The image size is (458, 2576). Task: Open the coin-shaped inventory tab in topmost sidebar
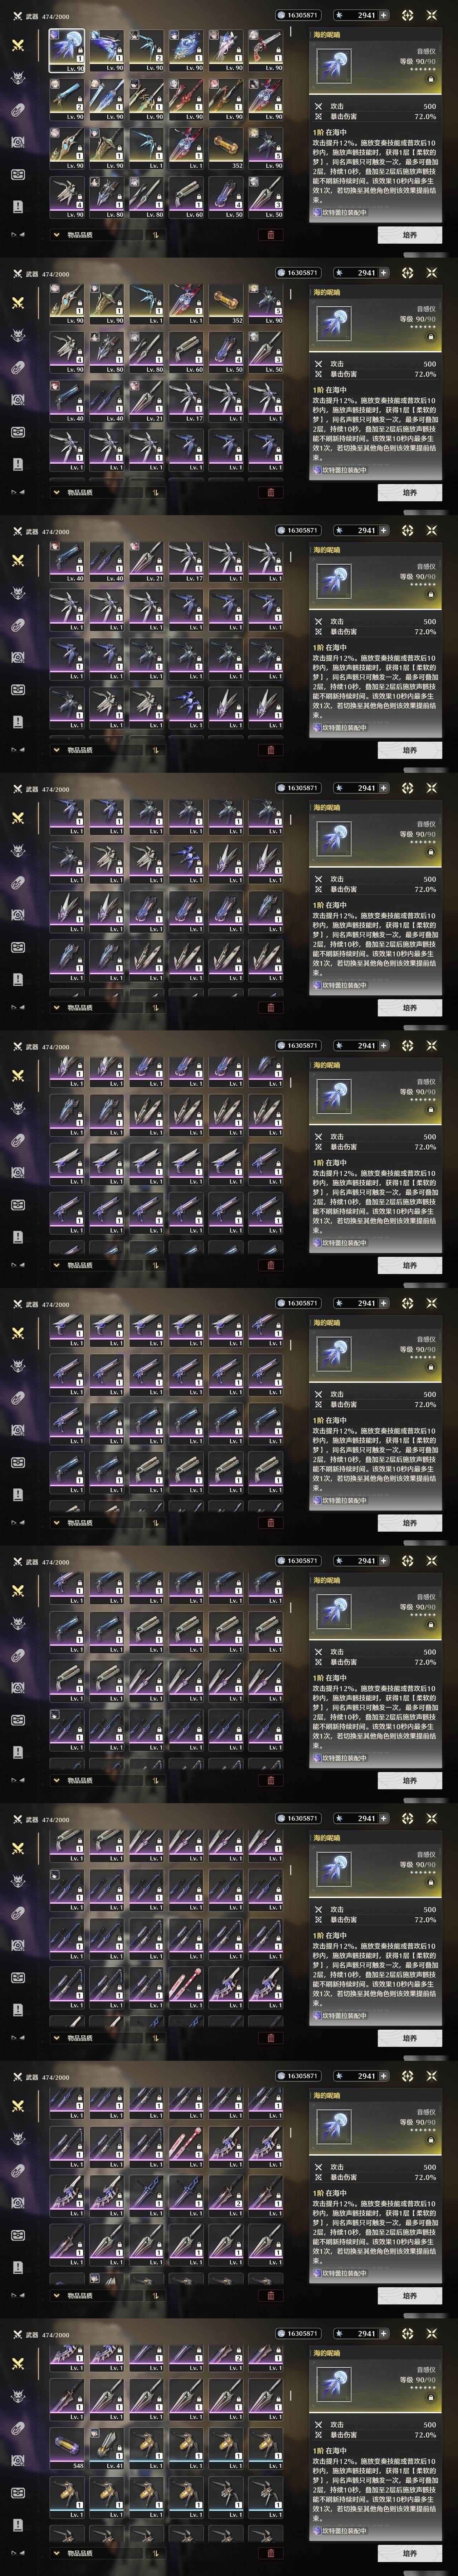(x=17, y=110)
